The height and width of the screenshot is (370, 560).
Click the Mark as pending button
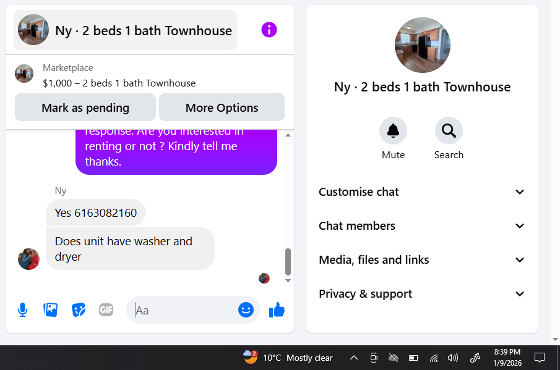point(85,107)
